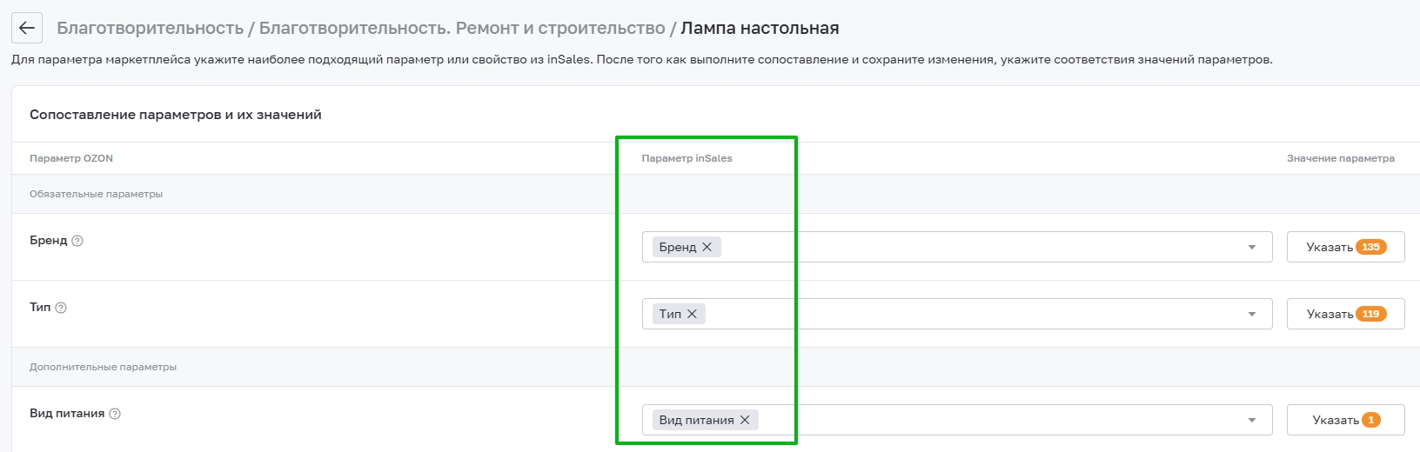Expand the dropdown arrow in the Бренд row
The image size is (1420, 452).
pos(1252,247)
